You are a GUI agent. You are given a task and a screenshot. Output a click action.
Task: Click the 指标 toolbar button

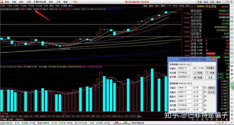[x=145, y=6]
